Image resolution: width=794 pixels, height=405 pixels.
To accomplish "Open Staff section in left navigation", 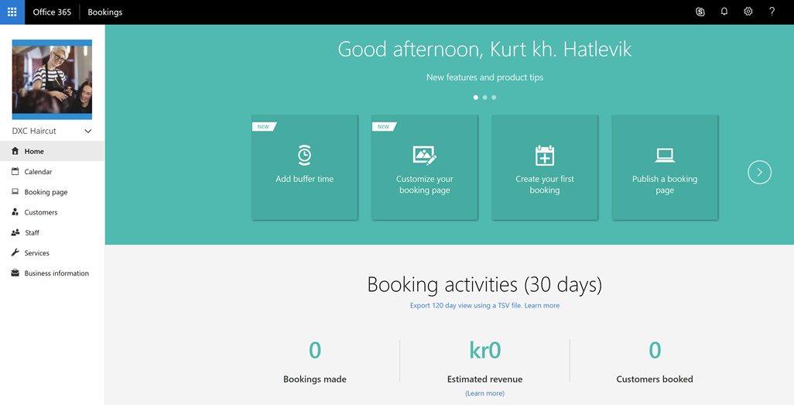I will click(x=32, y=232).
